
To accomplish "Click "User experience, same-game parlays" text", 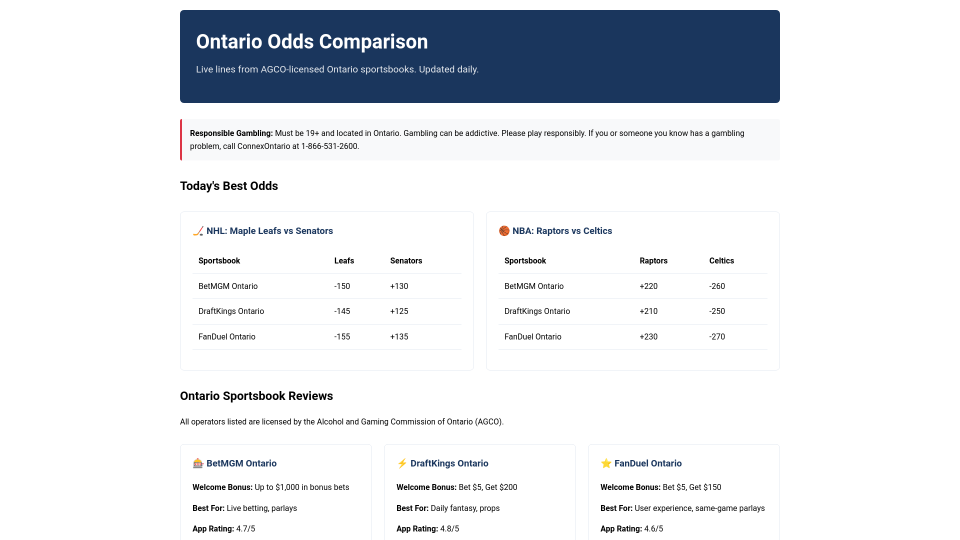I will coord(699,508).
